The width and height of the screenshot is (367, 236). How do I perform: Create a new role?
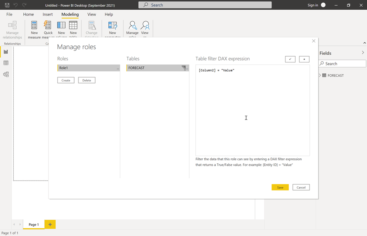pyautogui.click(x=66, y=80)
